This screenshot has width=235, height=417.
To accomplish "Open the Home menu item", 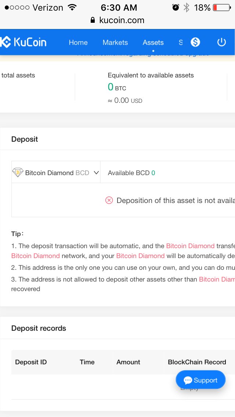I will tap(78, 42).
